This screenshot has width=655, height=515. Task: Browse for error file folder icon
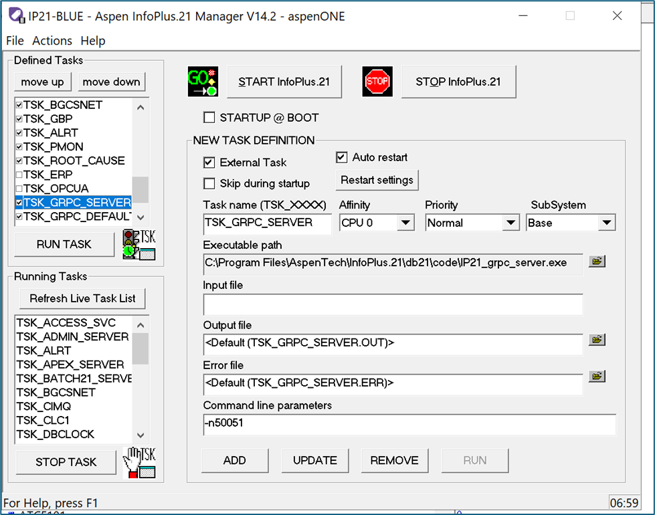(597, 377)
